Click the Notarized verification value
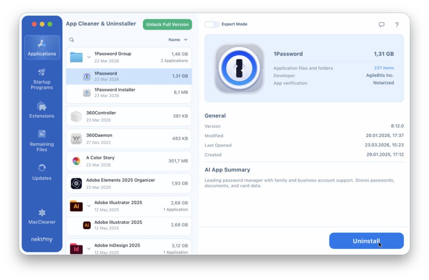Screen dimensions: 429x280 pos(384,83)
